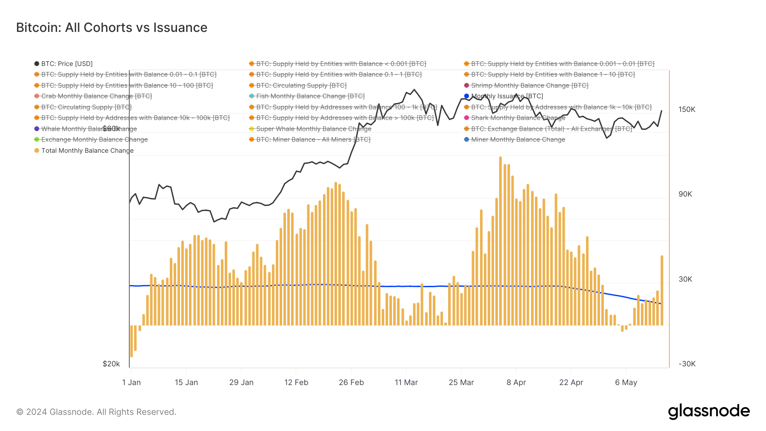Click the glassnode logo
Screen dimensions: 766x431
tap(709, 411)
